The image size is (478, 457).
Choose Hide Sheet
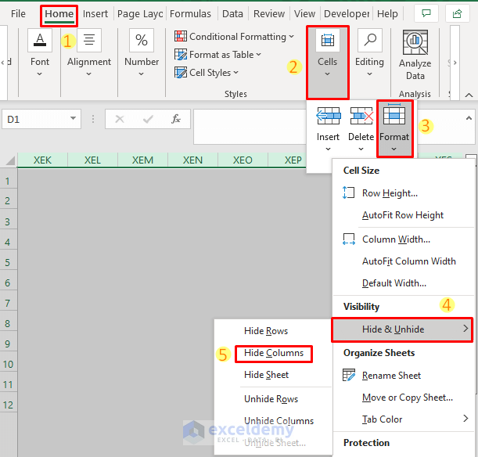(266, 375)
